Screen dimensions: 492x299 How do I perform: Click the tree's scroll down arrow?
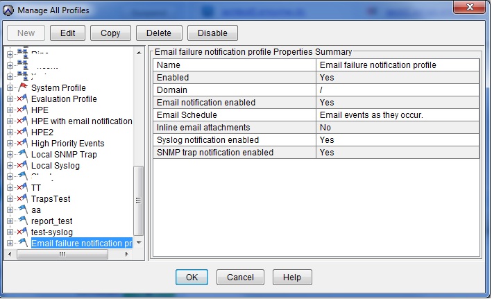pyautogui.click(x=139, y=243)
